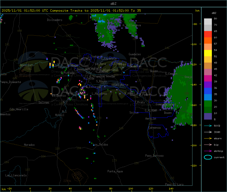Click the 'El_Desvio' place label

tap(59, 96)
